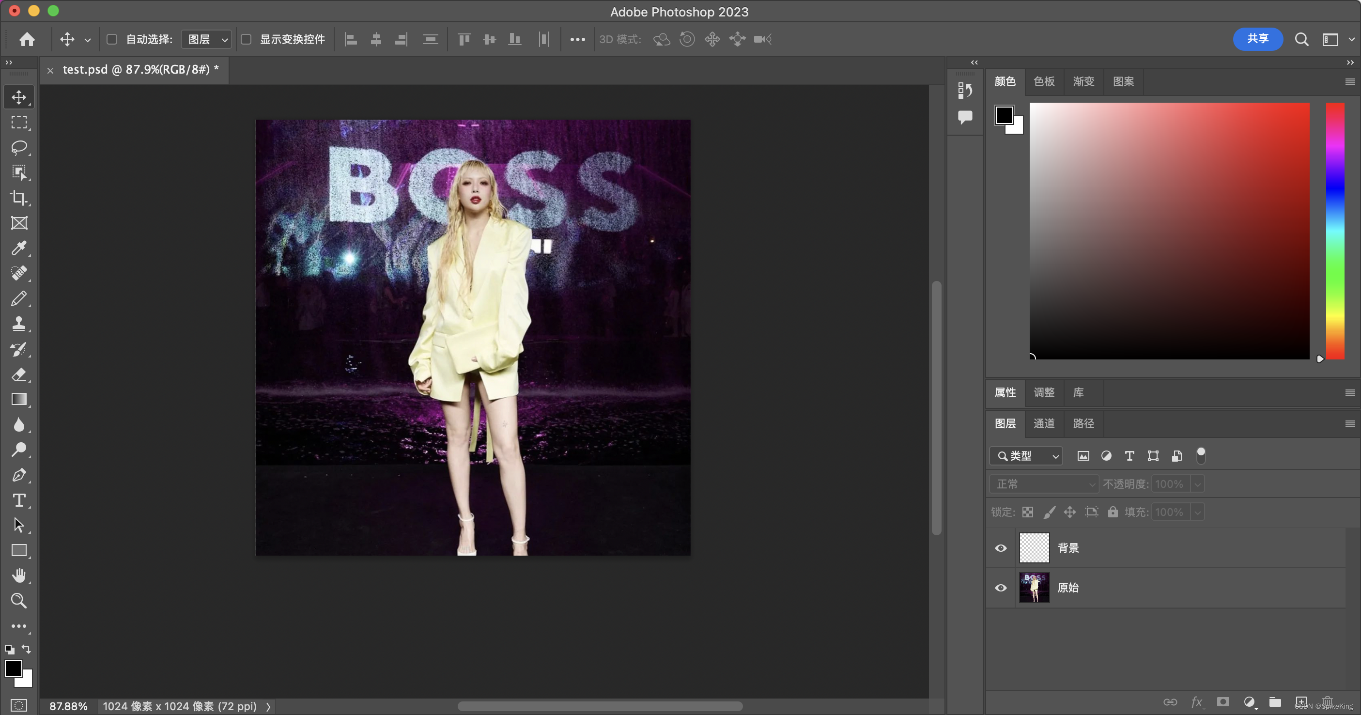Click the vertical hue spectrum slider
The width and height of the screenshot is (1361, 715).
1334,231
